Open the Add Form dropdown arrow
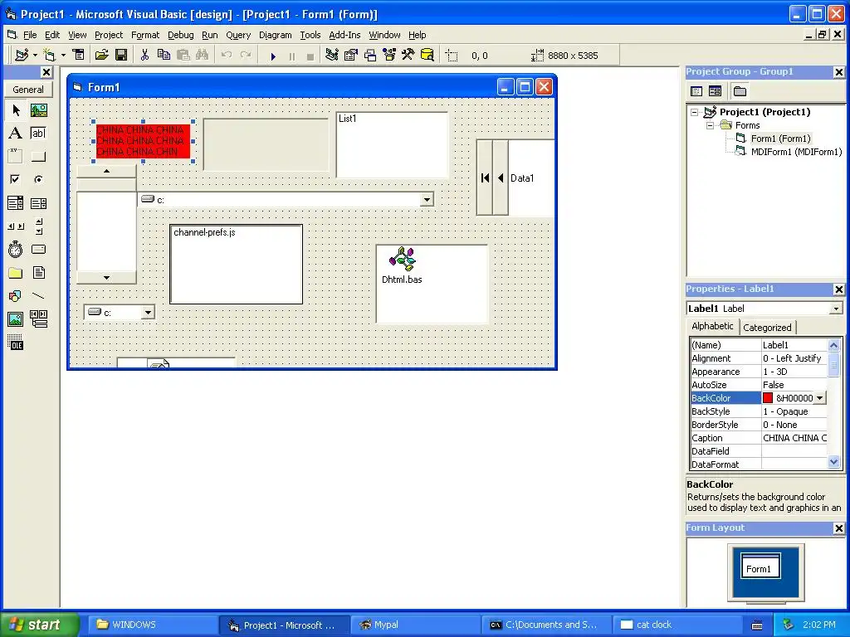Image resolution: width=850 pixels, height=637 pixels. [63, 56]
